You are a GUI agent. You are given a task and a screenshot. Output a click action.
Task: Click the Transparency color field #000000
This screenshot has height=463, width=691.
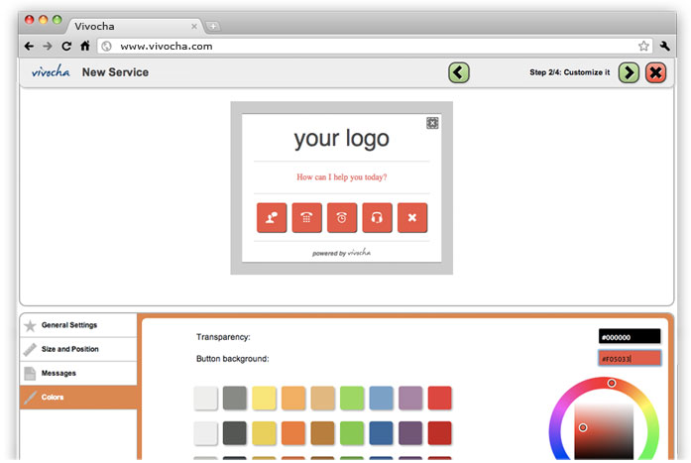click(x=630, y=337)
